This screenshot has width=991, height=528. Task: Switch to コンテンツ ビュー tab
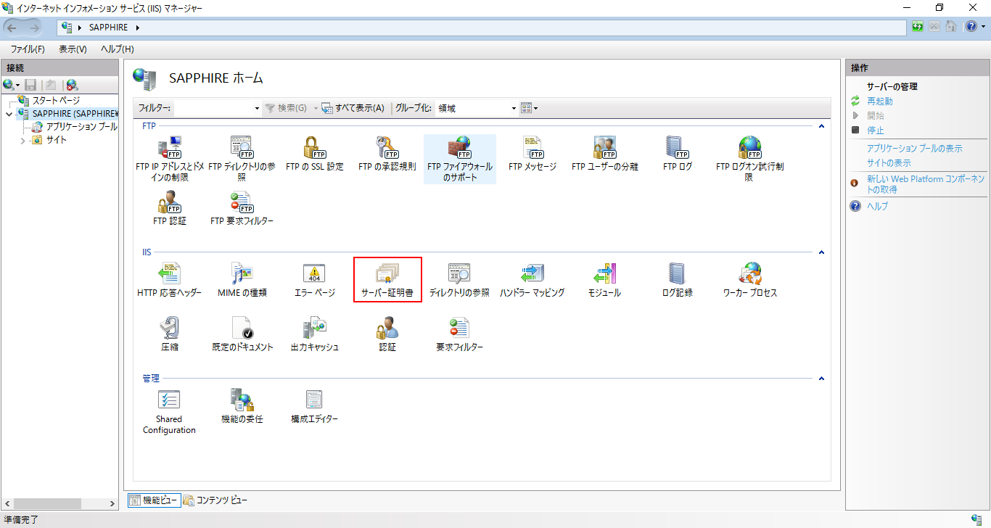coord(216,500)
